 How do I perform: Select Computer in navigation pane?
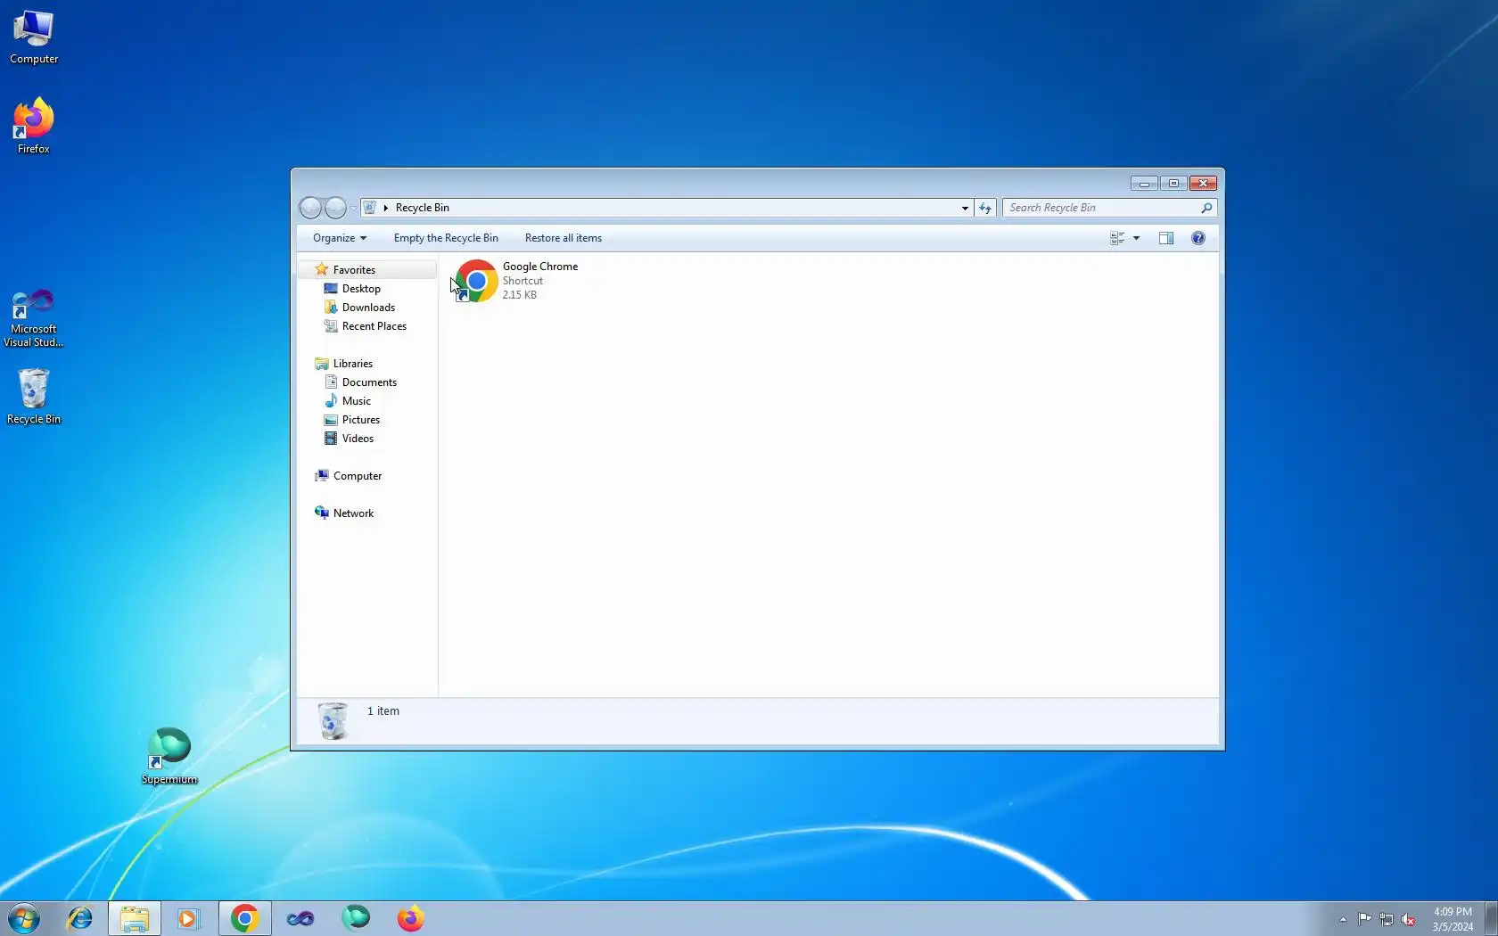tap(358, 475)
